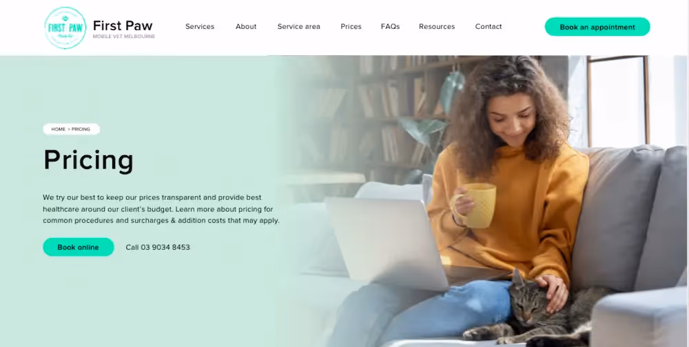This screenshot has width=689, height=347.
Task: Click the PRICING breadcrumb item
Action: 81,129
